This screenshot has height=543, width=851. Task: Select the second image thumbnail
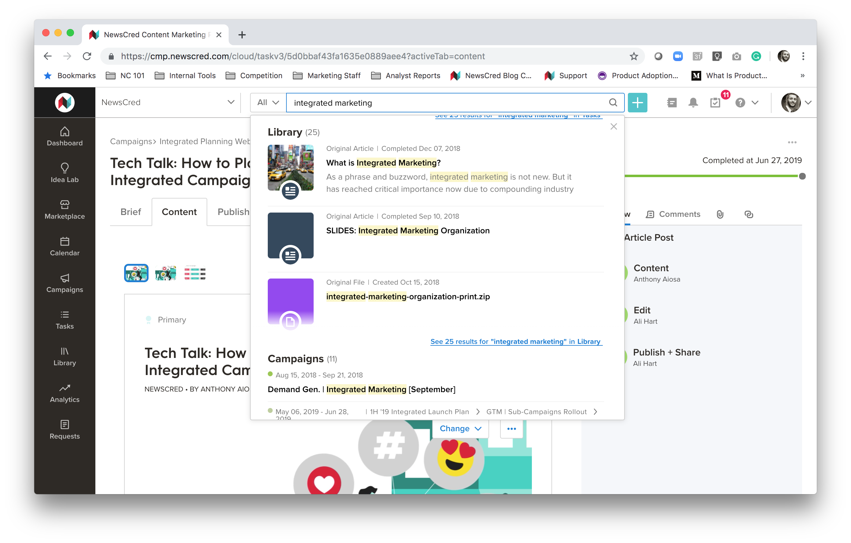tap(165, 273)
